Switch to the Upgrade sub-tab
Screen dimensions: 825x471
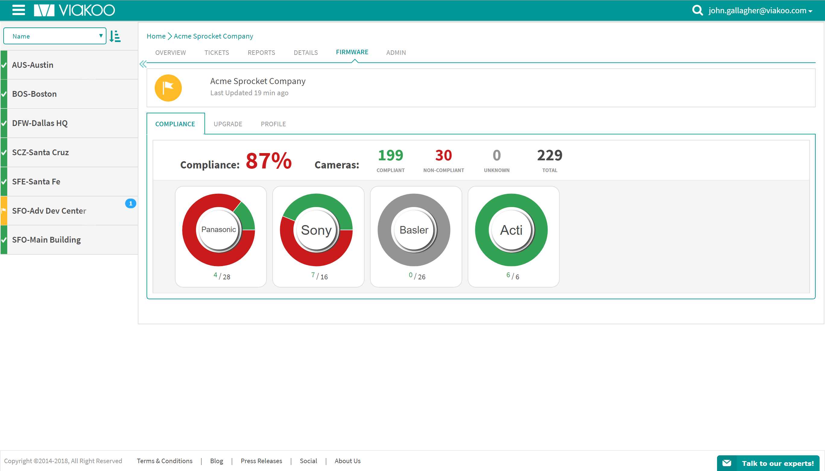(228, 124)
